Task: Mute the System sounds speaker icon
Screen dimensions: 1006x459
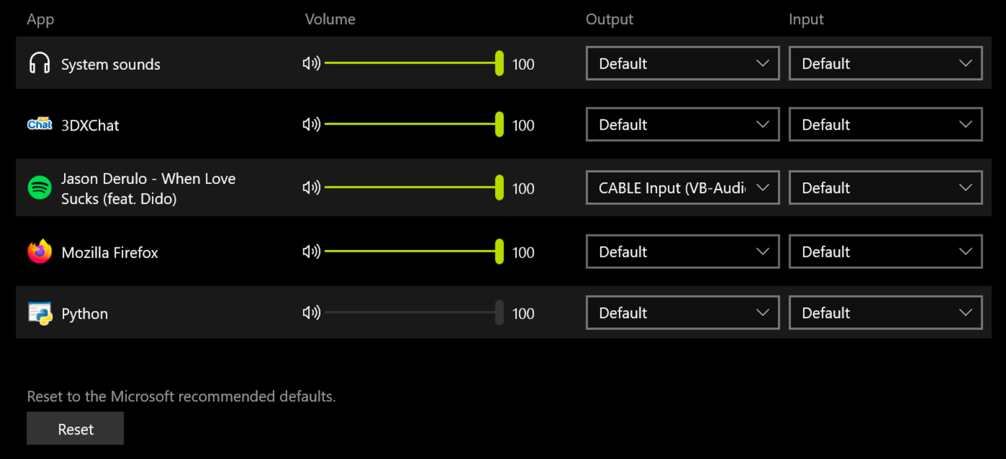Action: tap(311, 63)
